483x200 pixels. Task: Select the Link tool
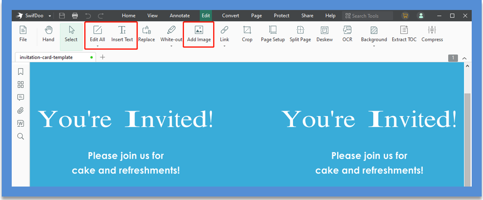tap(224, 34)
